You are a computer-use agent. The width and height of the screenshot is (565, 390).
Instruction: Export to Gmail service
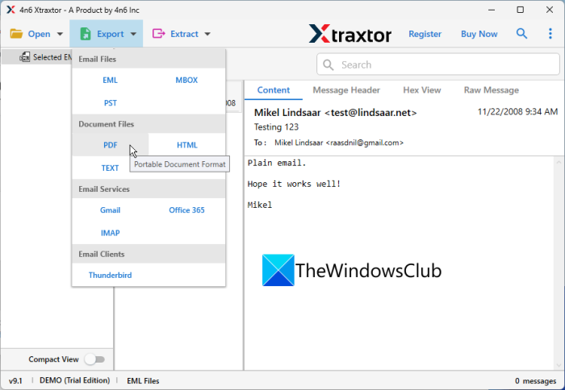(110, 210)
